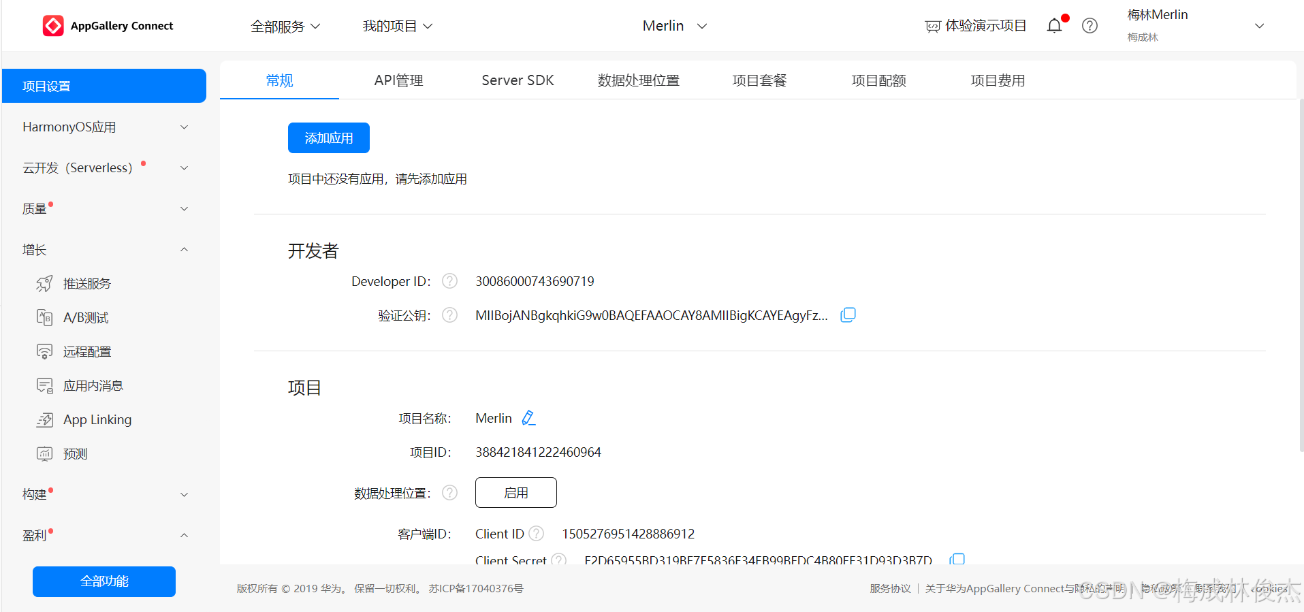1304x612 pixels.
Task: Copy the verification public key
Action: pyautogui.click(x=848, y=315)
